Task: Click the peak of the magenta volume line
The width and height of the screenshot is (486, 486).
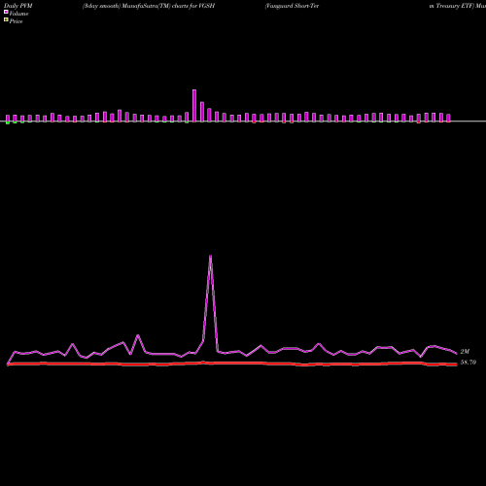Action: coord(211,256)
